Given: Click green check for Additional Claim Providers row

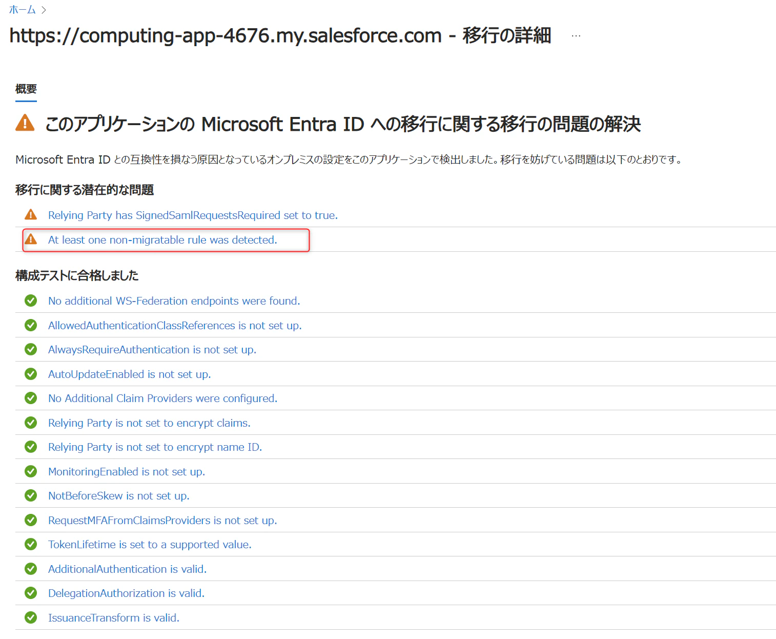Looking at the screenshot, I should (x=31, y=398).
